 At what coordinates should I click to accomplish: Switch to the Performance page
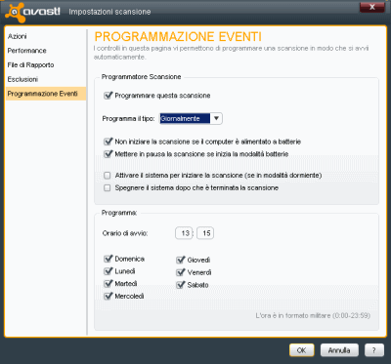pyautogui.click(x=27, y=51)
